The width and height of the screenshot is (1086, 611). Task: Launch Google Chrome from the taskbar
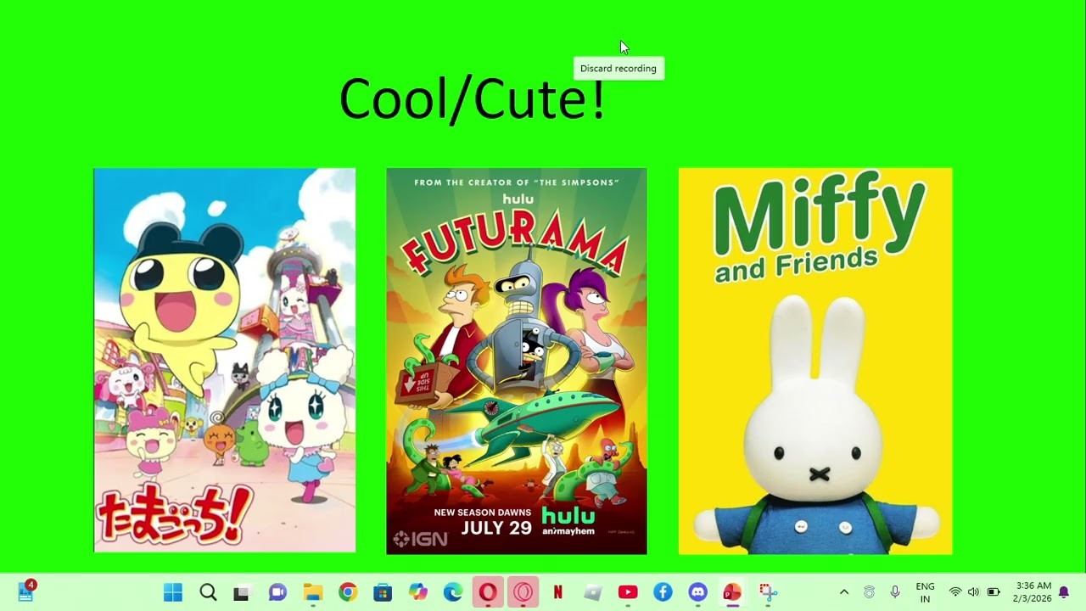pyautogui.click(x=348, y=592)
